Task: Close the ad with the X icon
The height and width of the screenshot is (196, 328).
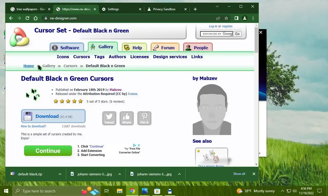Action: (139, 145)
